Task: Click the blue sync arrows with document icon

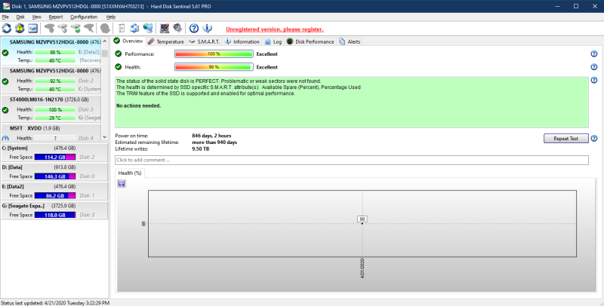Action: click(x=134, y=28)
